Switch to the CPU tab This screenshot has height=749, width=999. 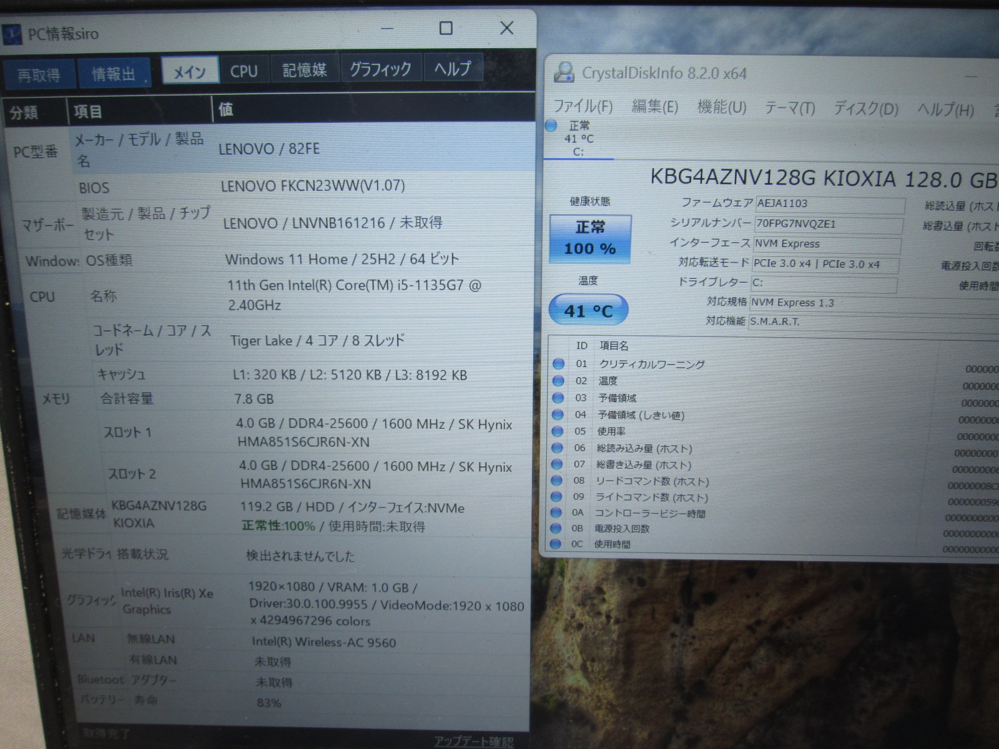(244, 71)
